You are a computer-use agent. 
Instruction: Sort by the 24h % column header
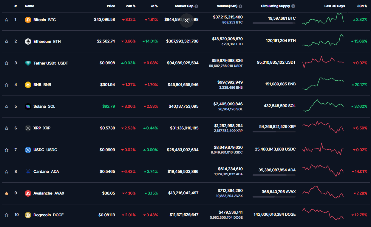point(130,6)
